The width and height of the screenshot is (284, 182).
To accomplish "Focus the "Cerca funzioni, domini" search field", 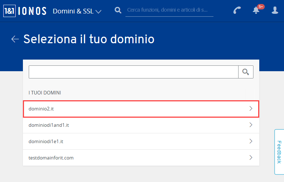I will (x=169, y=10).
